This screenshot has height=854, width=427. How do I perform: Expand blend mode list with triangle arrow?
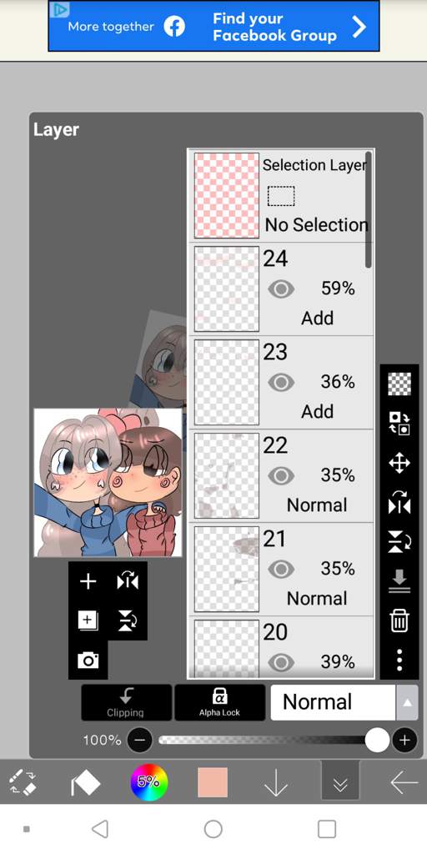[x=407, y=702]
